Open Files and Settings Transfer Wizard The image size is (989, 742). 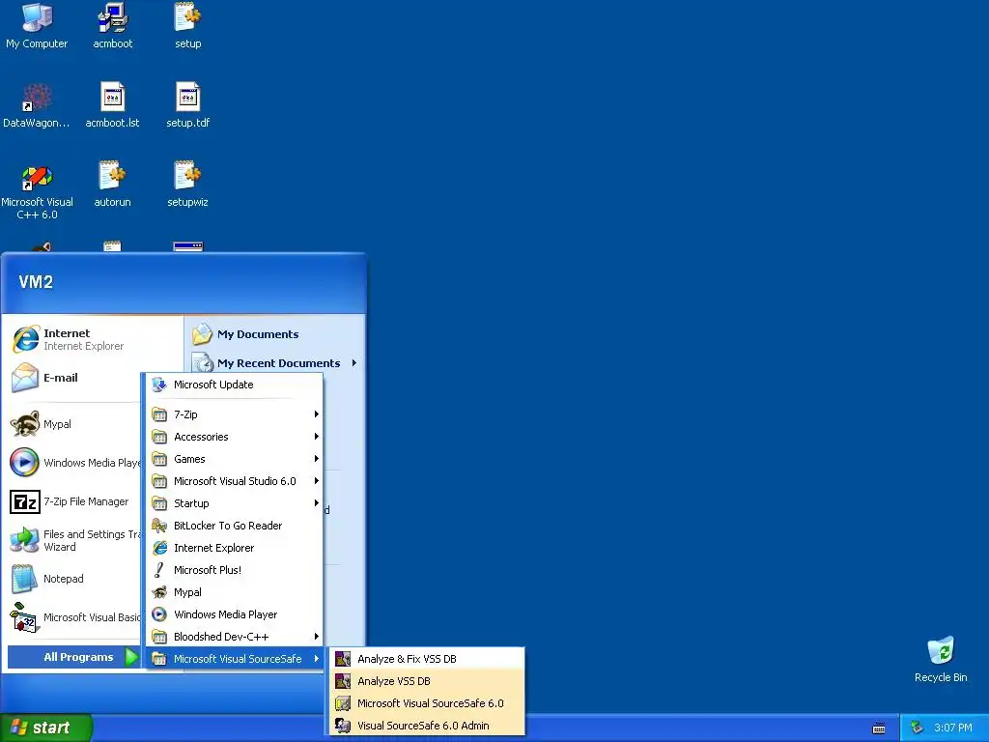click(74, 540)
